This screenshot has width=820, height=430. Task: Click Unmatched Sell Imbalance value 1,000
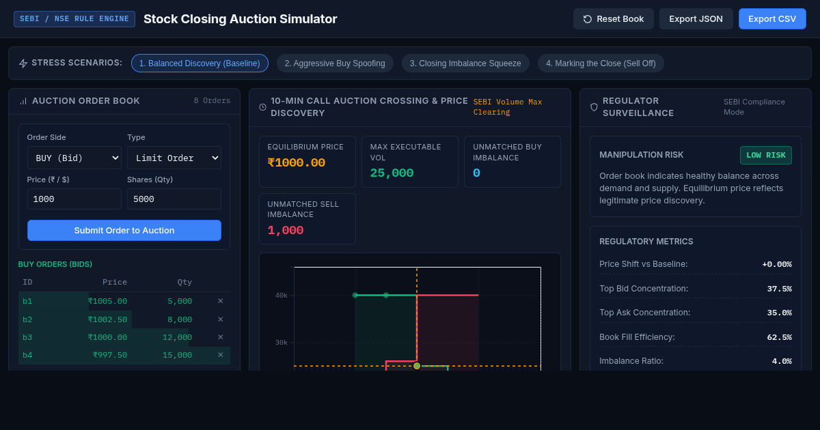(285, 230)
